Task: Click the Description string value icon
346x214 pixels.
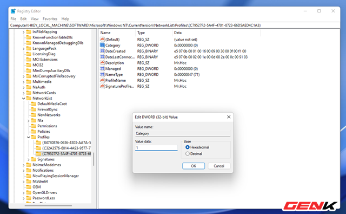Action: (x=102, y=63)
